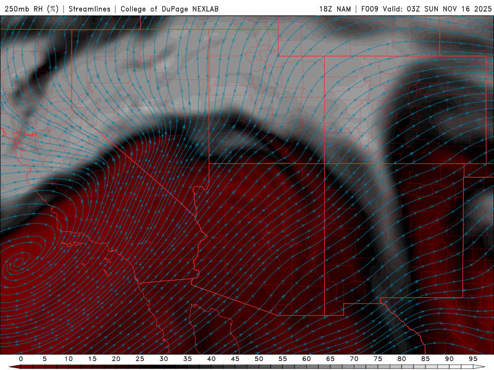Screen dimensions: 494x370
Task: Click the colorbar label "5"
Action: [x=44, y=359]
